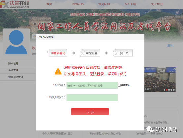Open the 首页 navigation item

[49, 4]
